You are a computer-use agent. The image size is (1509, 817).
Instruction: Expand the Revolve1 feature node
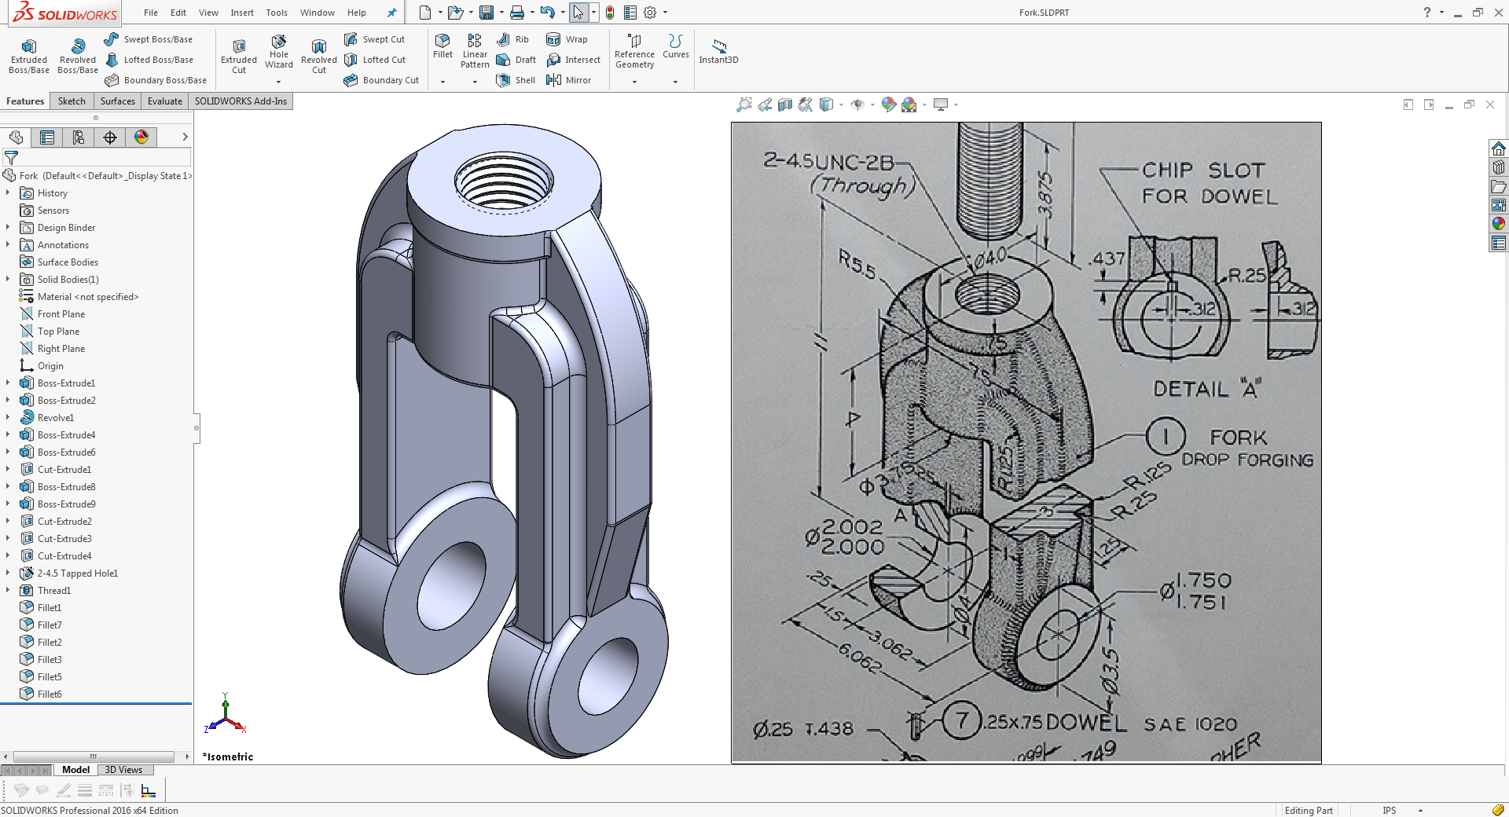(x=8, y=418)
